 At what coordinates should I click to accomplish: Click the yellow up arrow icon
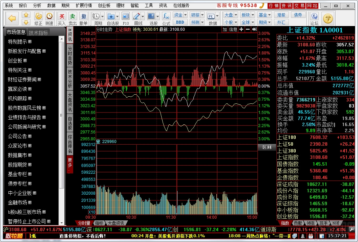(26, 15)
